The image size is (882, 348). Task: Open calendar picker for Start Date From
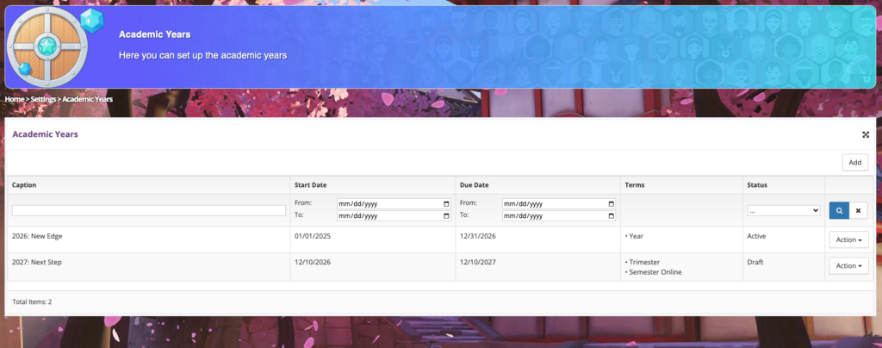pos(445,204)
